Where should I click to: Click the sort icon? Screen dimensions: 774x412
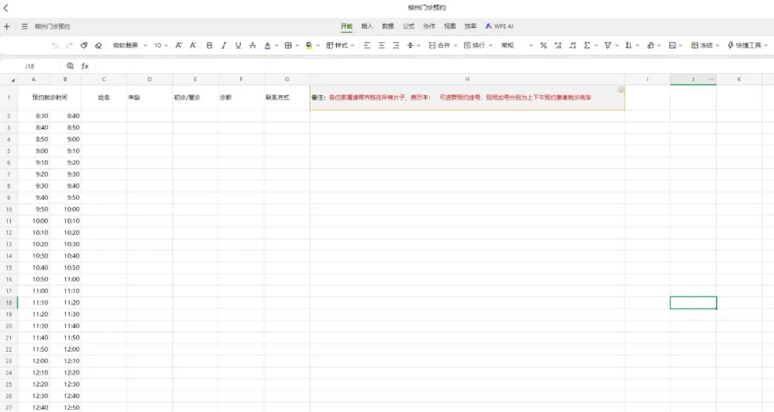click(x=629, y=45)
